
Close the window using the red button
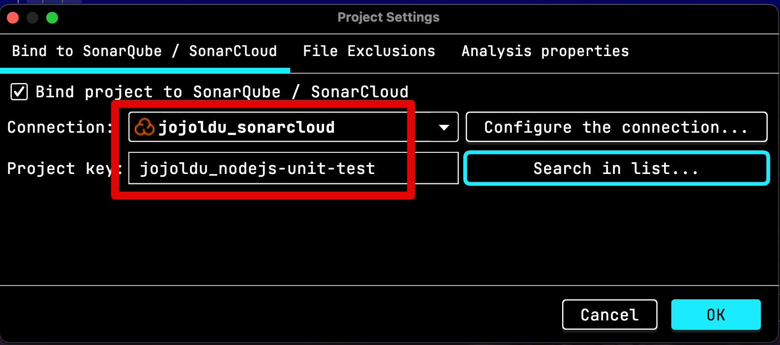point(13,18)
